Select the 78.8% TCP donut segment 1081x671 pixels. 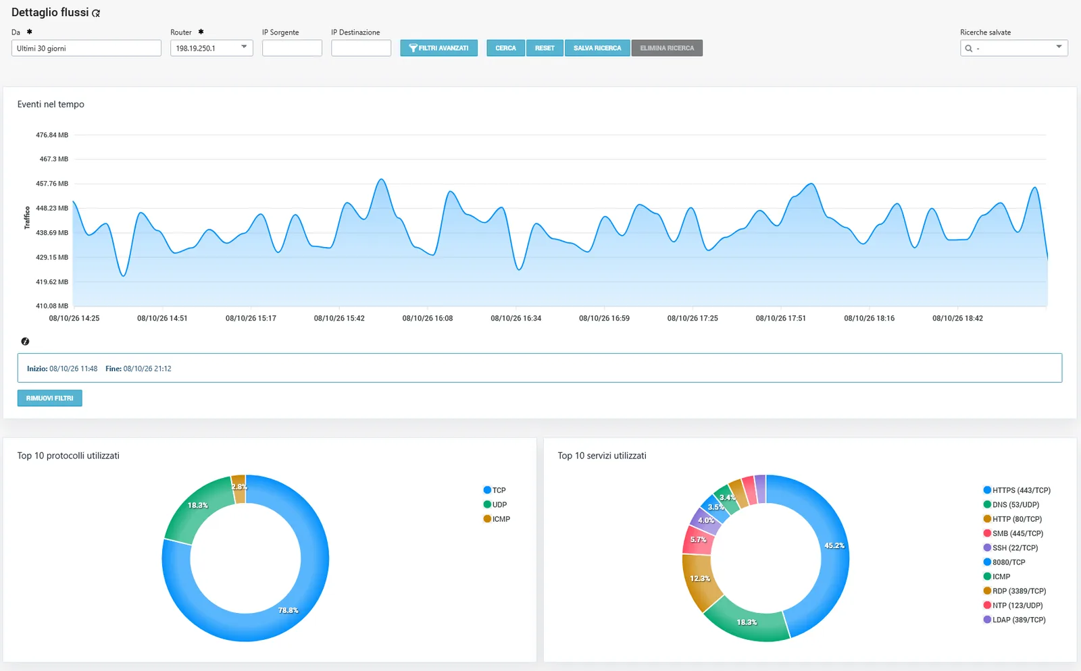coord(288,610)
